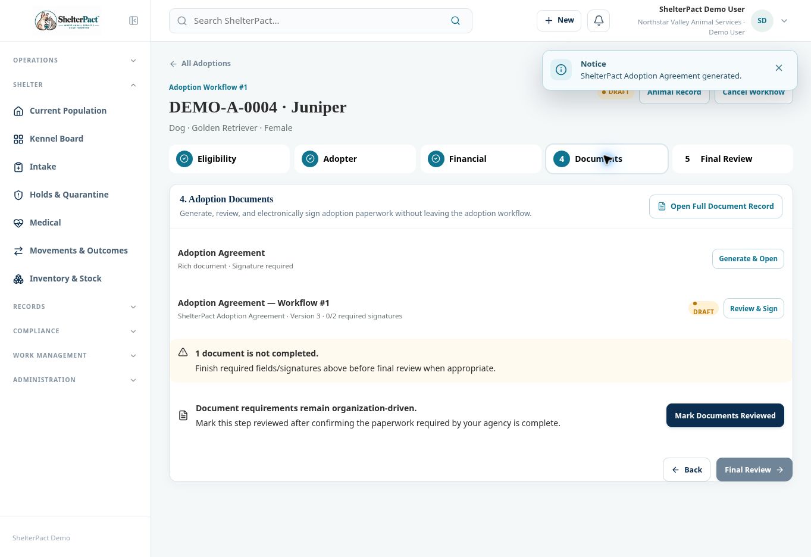
Task: Click the warning triangle icon in the alert
Action: pos(183,352)
